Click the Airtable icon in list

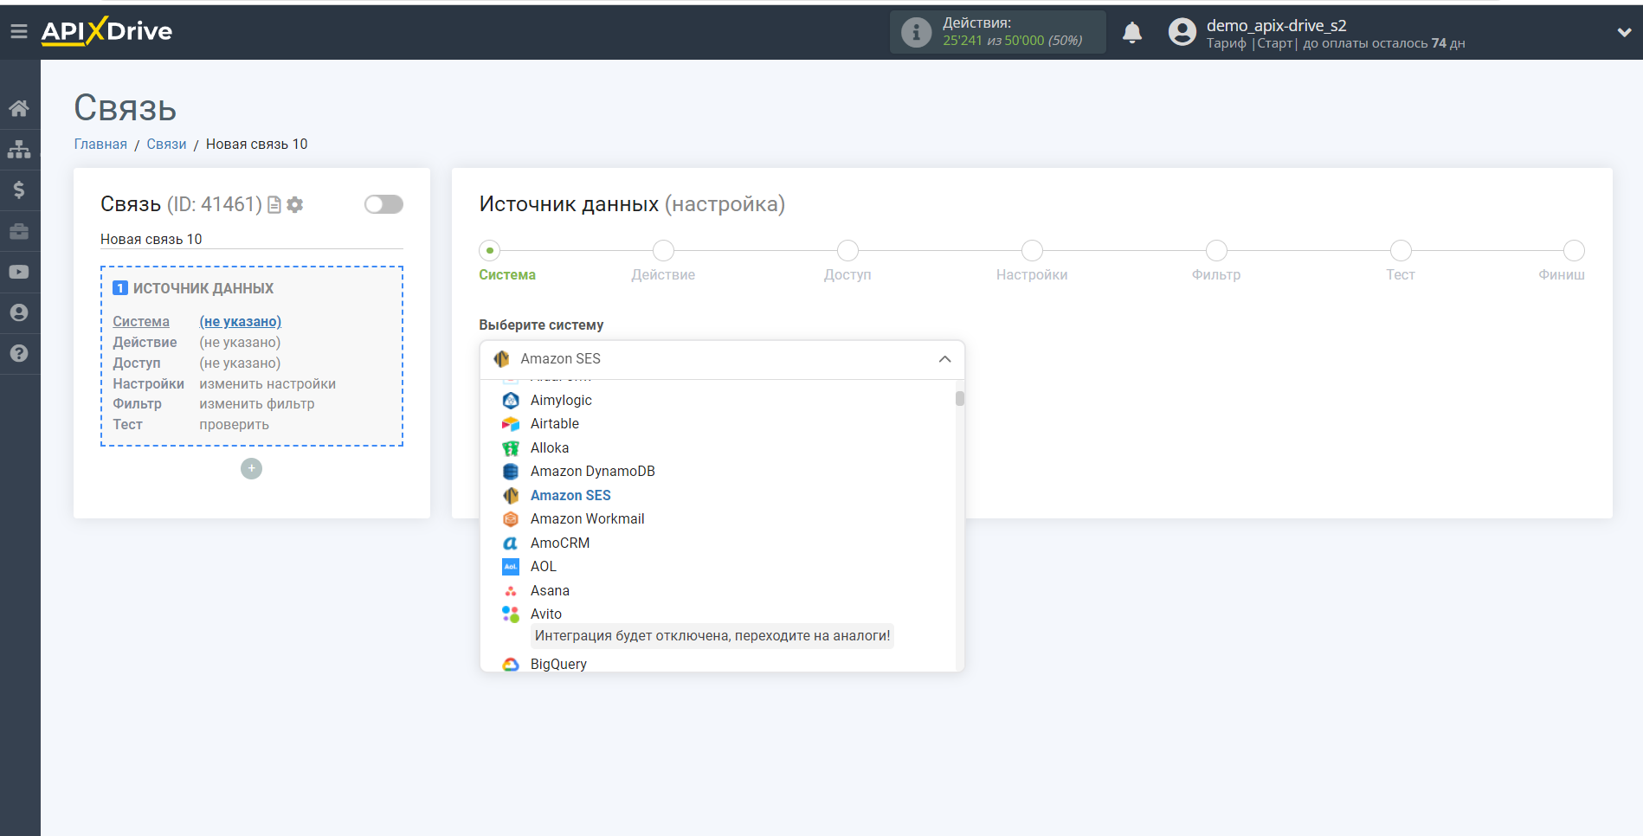tap(511, 424)
